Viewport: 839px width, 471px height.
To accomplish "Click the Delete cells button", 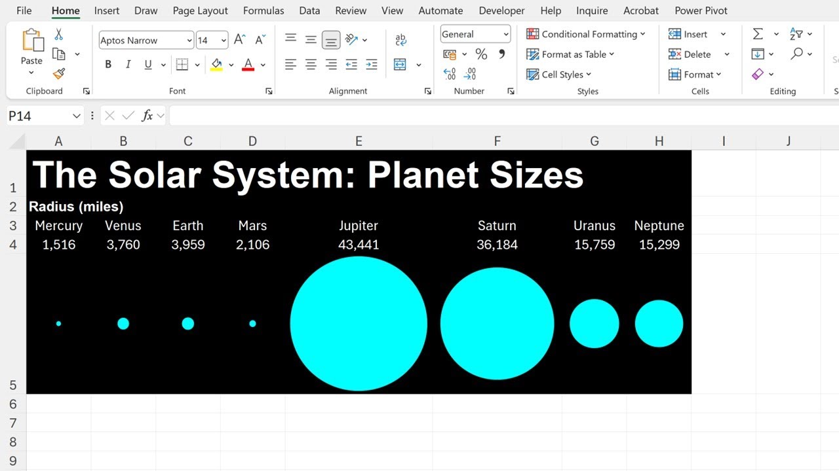I will coord(690,54).
